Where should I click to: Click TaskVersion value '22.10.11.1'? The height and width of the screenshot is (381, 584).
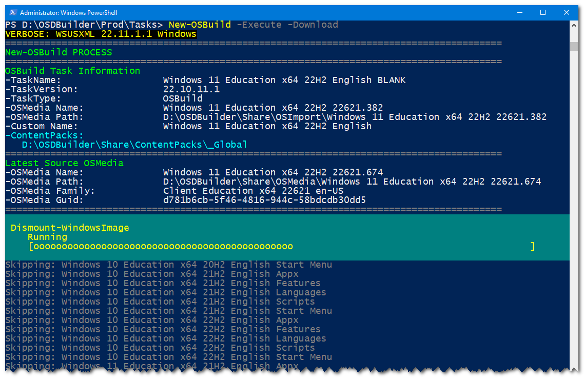(191, 89)
